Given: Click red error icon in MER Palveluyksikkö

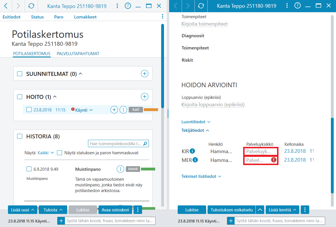Looking at the screenshot, I should coord(274,160).
